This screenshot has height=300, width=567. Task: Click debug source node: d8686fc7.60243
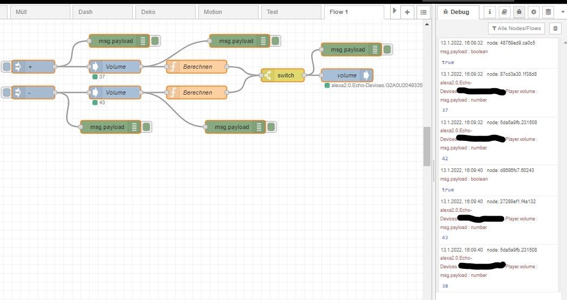[x=510, y=170]
